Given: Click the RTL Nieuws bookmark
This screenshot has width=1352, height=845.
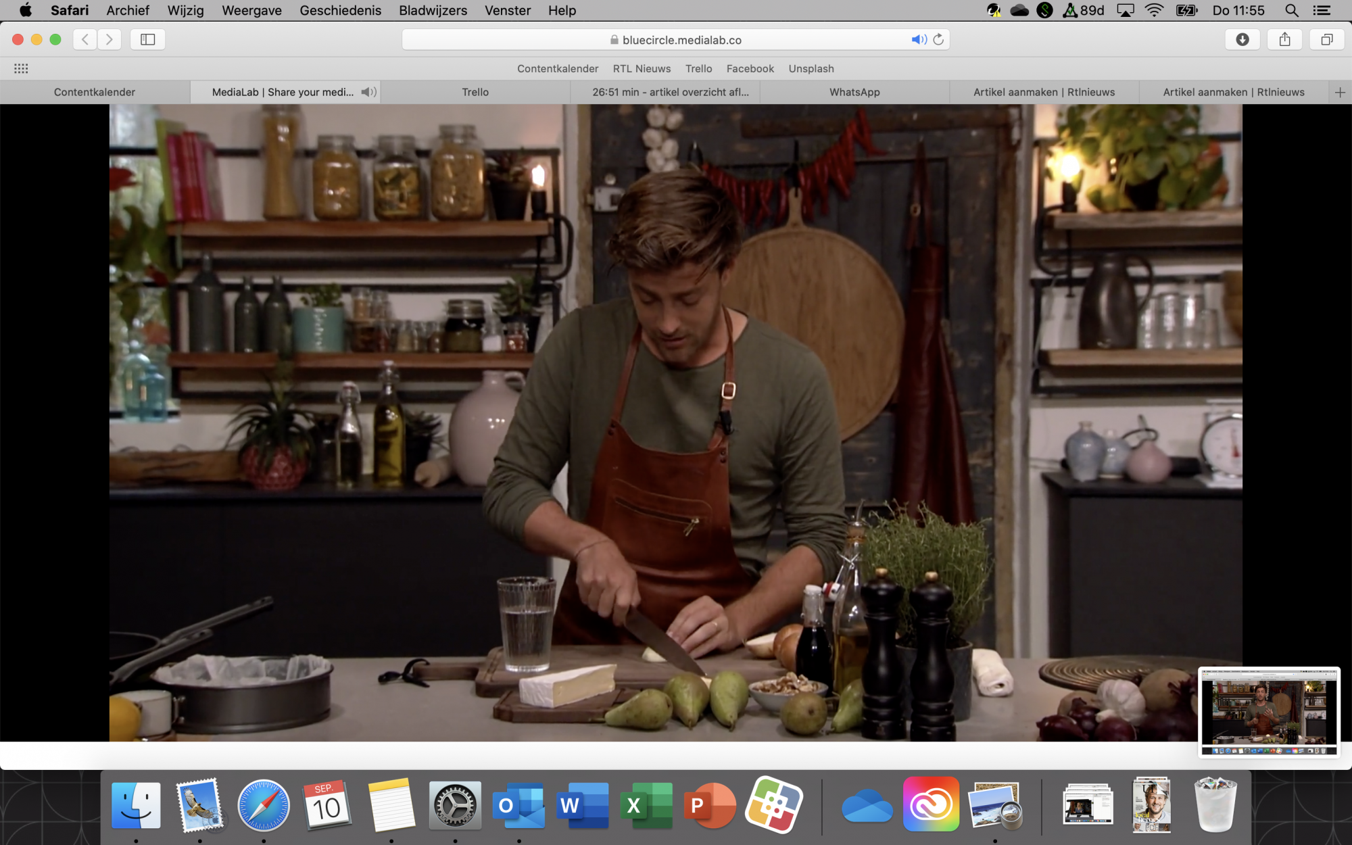Looking at the screenshot, I should tap(641, 68).
